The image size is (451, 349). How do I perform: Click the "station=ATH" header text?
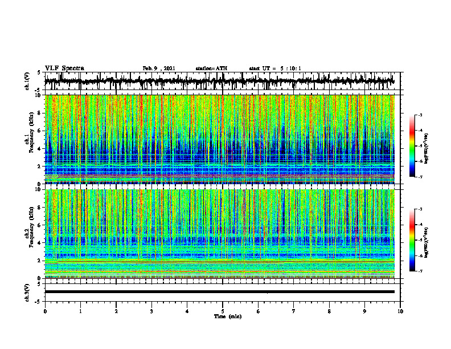[211, 68]
